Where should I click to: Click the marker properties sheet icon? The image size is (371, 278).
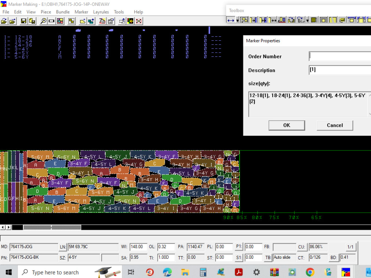(x=111, y=21)
